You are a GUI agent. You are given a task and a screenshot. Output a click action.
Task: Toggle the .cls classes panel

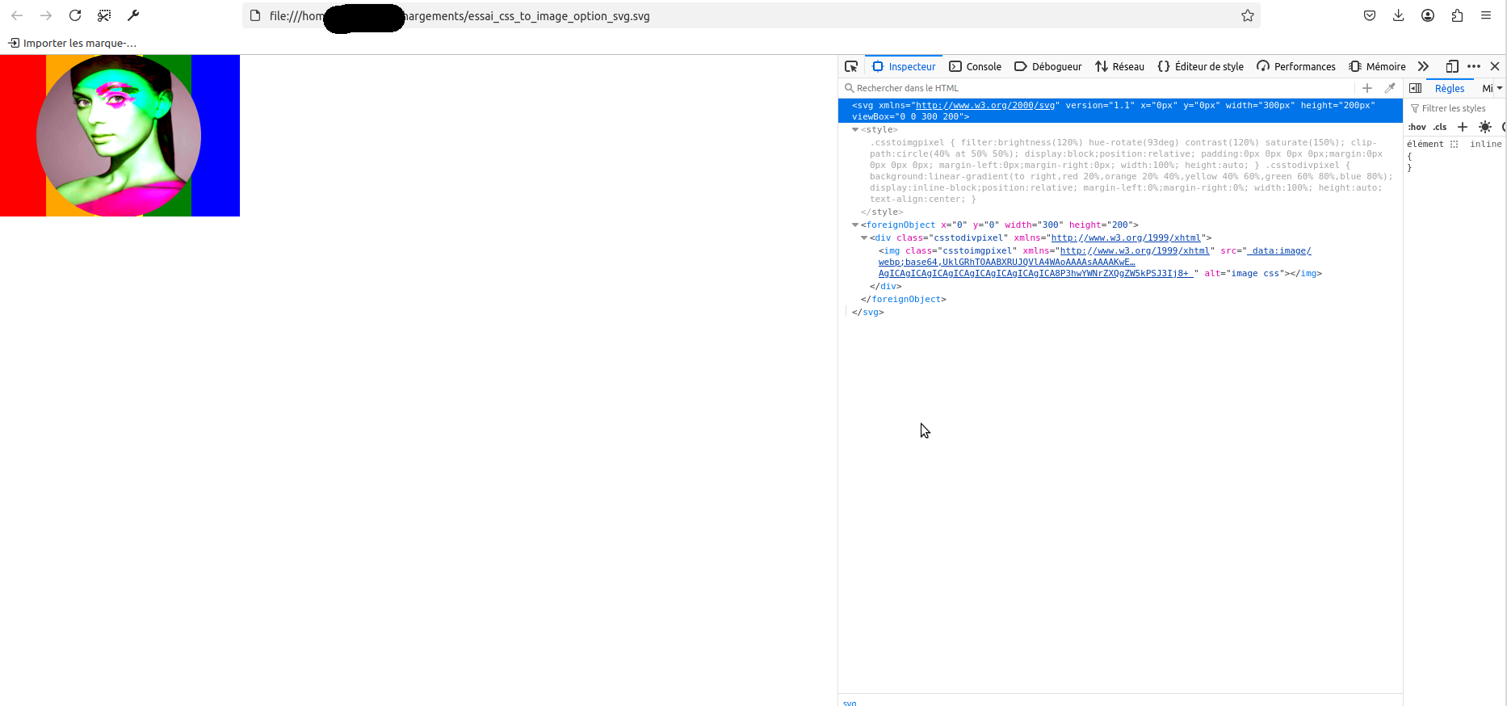[1440, 127]
